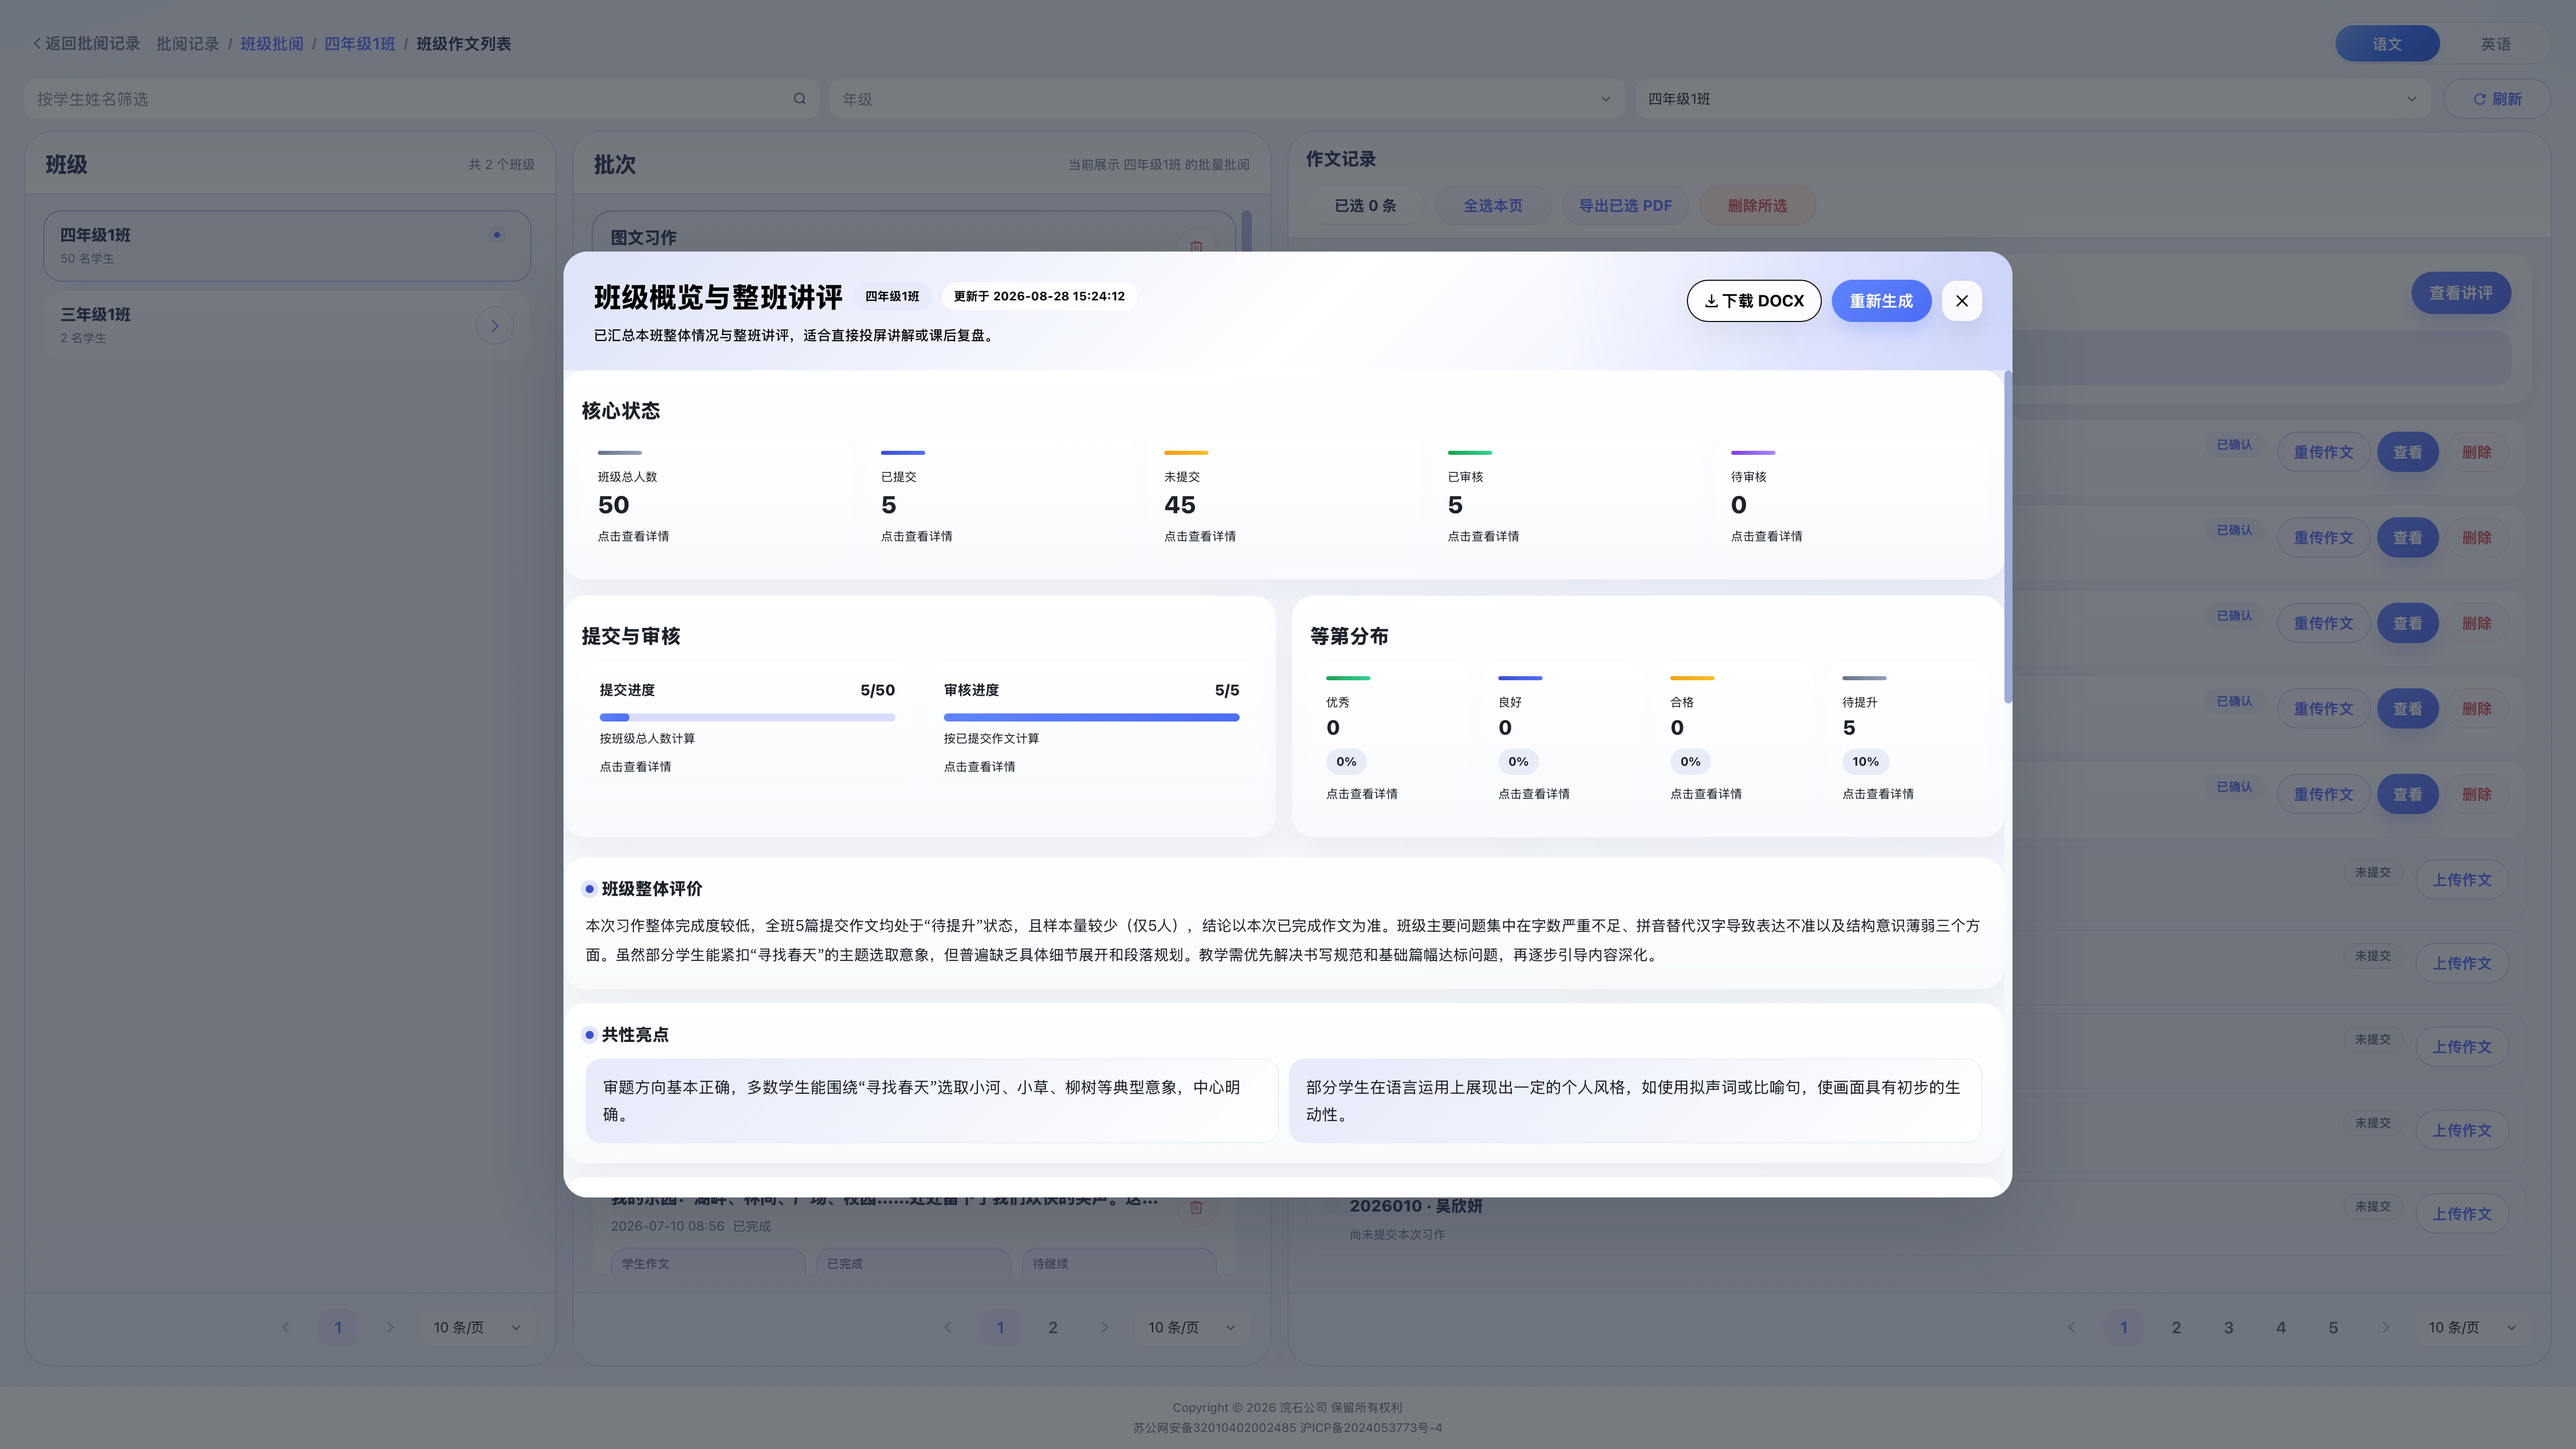Click the batch list scrollbar in the 批次 panel
Screen dimensions: 2576x1449
pyautogui.click(x=1246, y=232)
